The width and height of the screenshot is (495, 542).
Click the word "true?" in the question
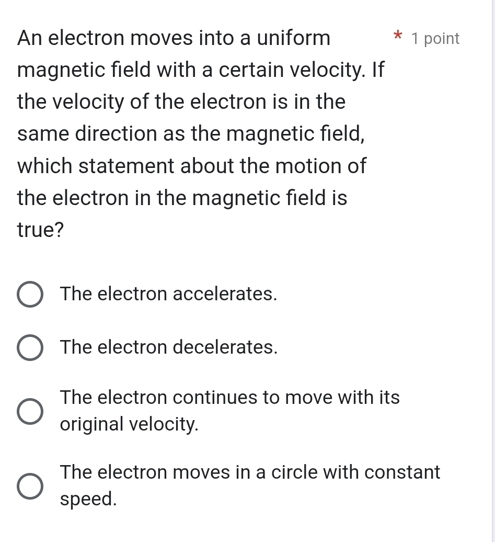pos(41,230)
